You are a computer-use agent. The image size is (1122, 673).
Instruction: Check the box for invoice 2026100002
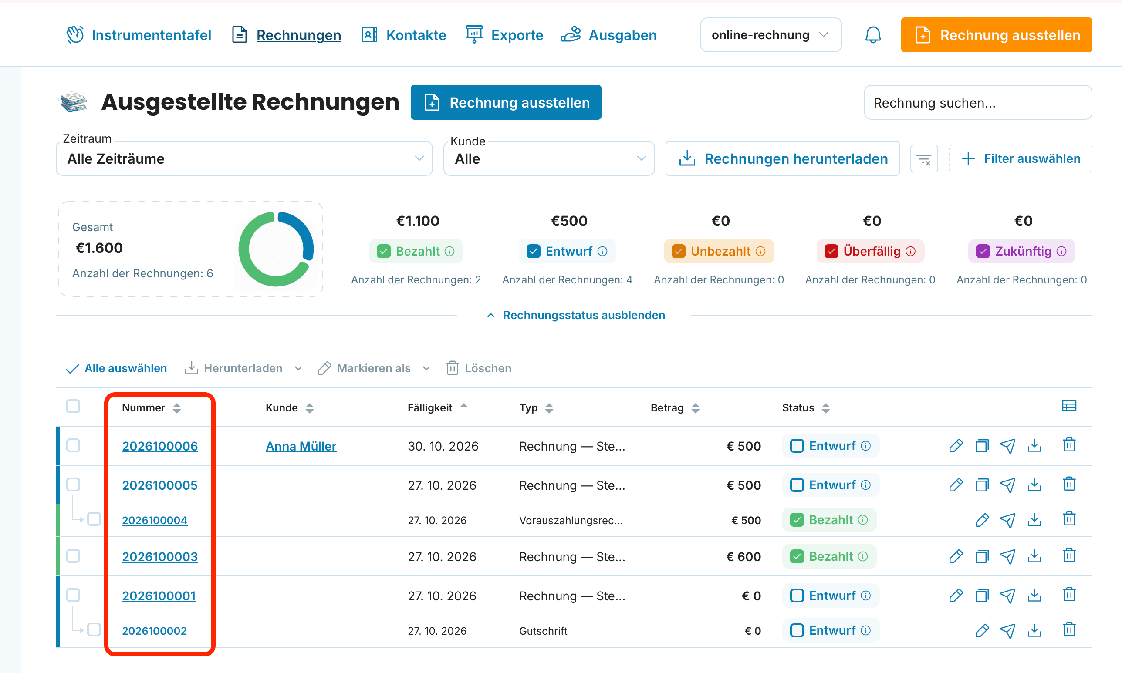[94, 629]
